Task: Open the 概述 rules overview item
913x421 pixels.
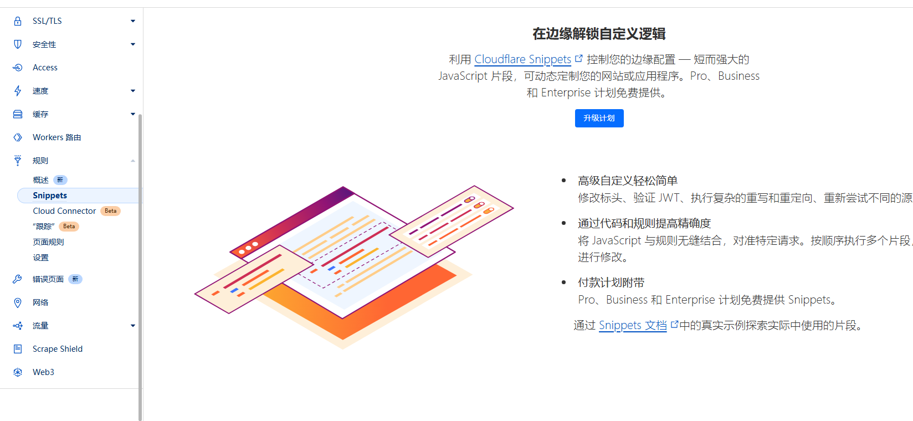Action: point(40,180)
